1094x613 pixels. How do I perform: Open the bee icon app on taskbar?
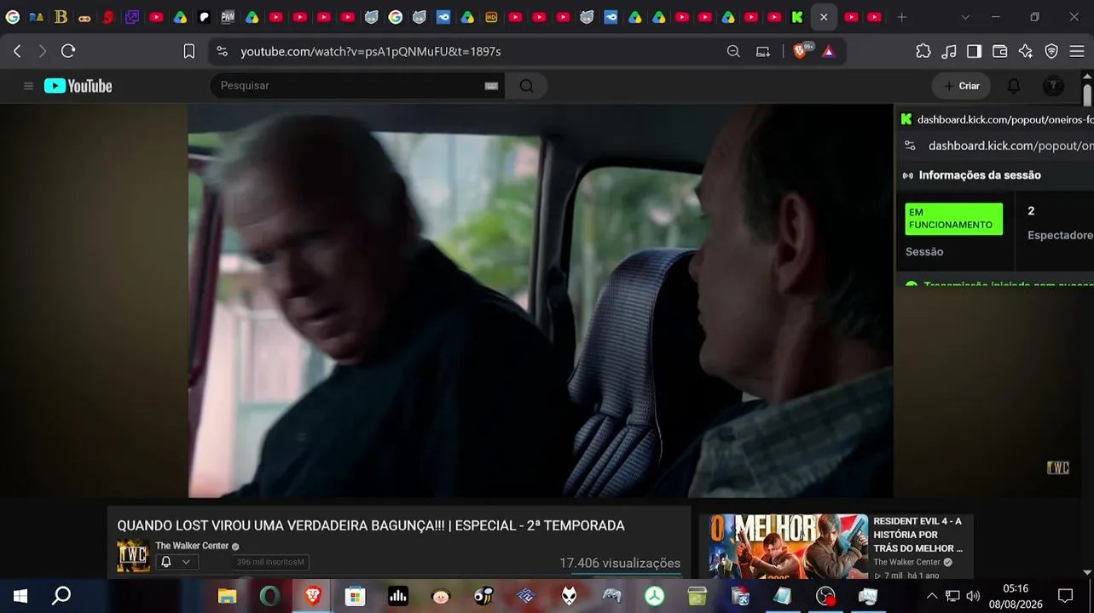click(483, 596)
